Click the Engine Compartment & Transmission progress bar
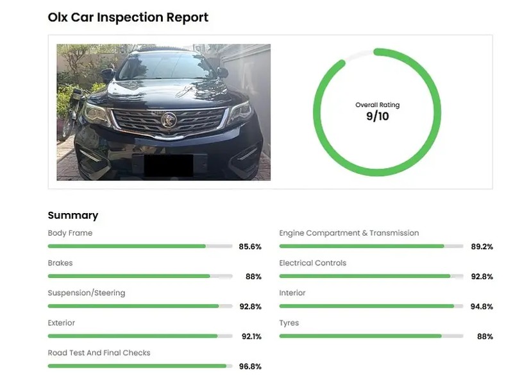 pyautogui.click(x=371, y=246)
